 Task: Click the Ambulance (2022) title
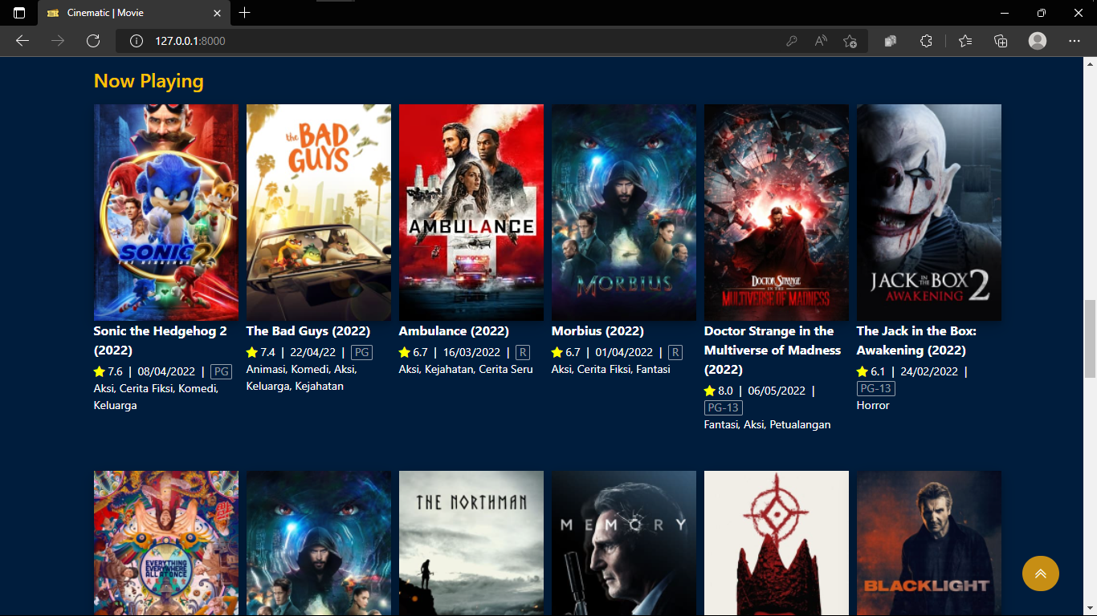click(454, 331)
